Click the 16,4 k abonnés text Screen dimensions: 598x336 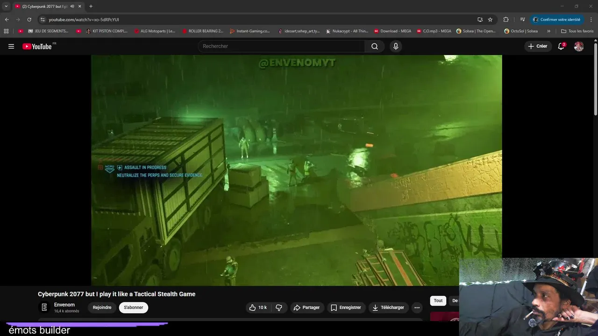(x=66, y=311)
